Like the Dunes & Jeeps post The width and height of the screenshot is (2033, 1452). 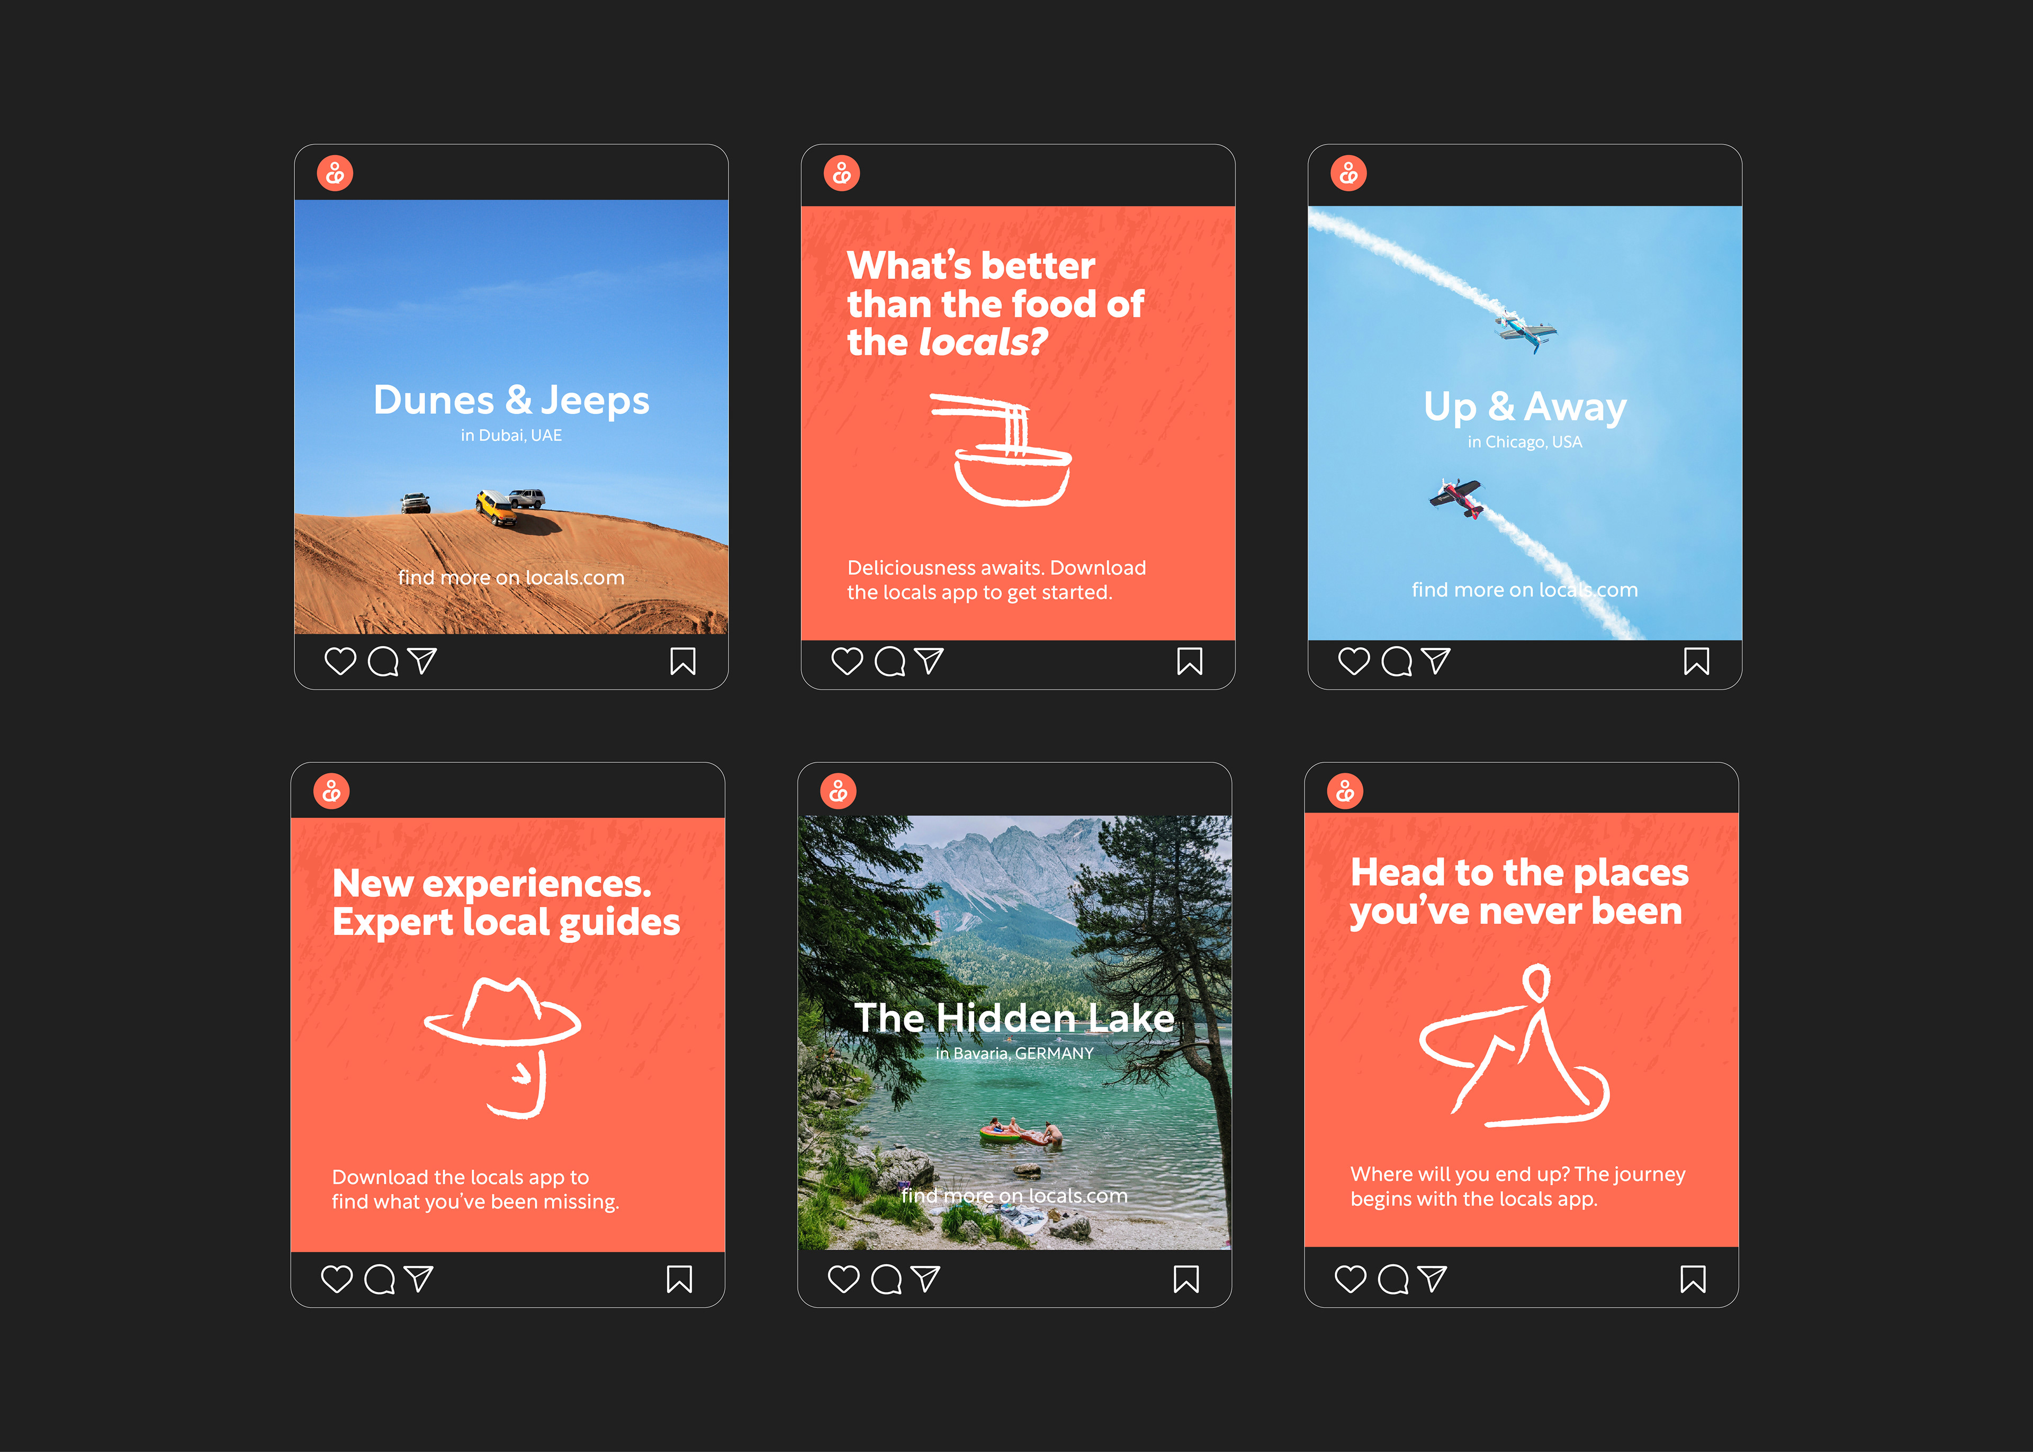pos(340,662)
